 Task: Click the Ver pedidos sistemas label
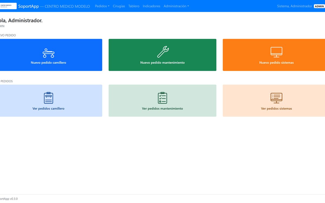click(277, 109)
